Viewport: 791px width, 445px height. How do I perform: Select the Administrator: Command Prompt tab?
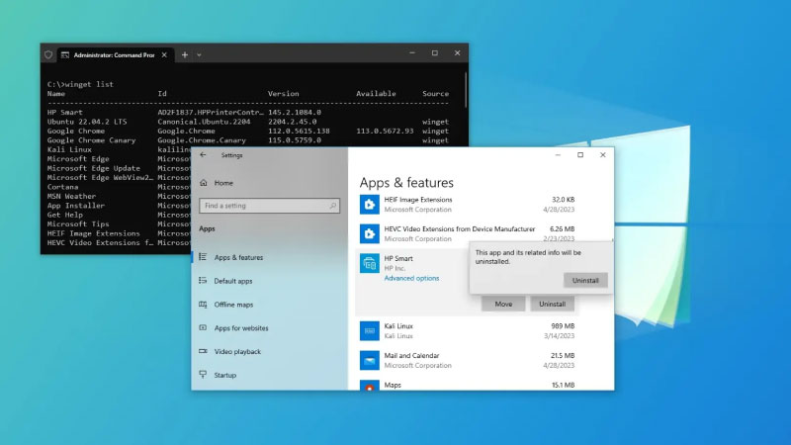109,54
